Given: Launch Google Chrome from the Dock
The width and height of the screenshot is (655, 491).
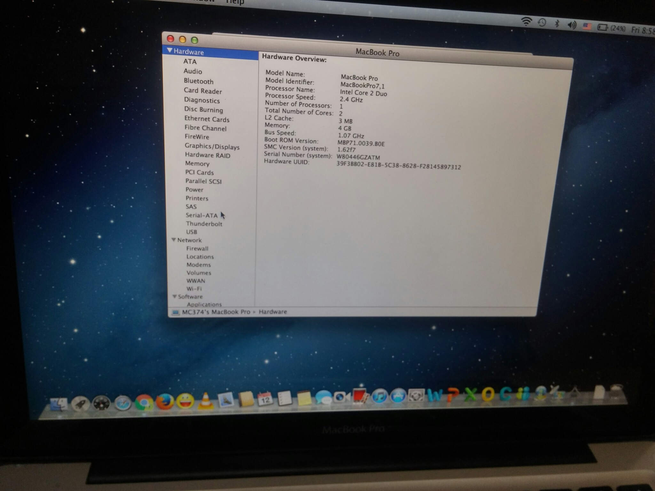Looking at the screenshot, I should (x=144, y=402).
